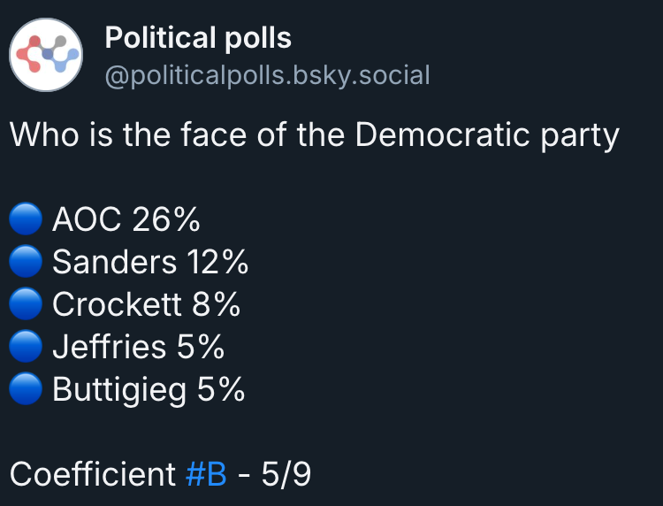663x506 pixels.
Task: Click the blue circle beside AOC
Action: (x=26, y=218)
